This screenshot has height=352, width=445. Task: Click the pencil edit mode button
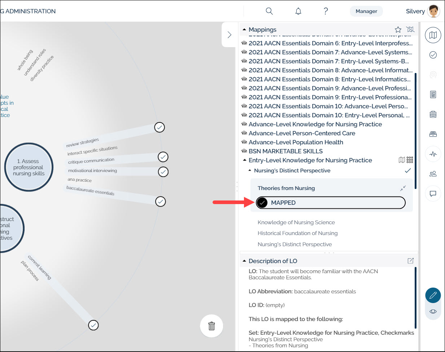click(433, 295)
